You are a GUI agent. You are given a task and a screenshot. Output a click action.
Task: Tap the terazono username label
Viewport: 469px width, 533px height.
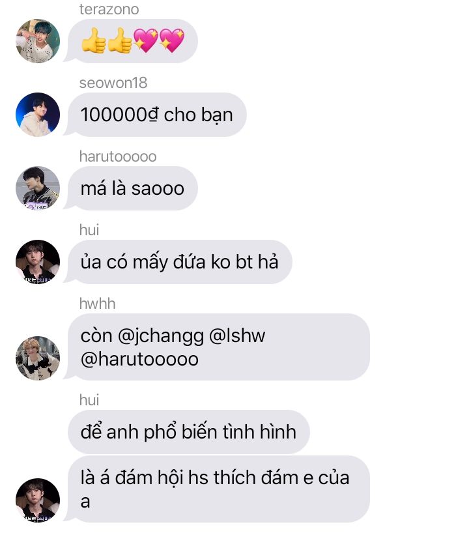pyautogui.click(x=109, y=9)
